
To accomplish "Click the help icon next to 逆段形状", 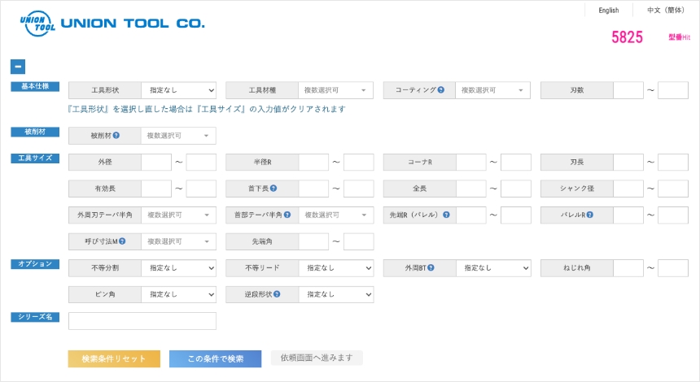I will [278, 294].
